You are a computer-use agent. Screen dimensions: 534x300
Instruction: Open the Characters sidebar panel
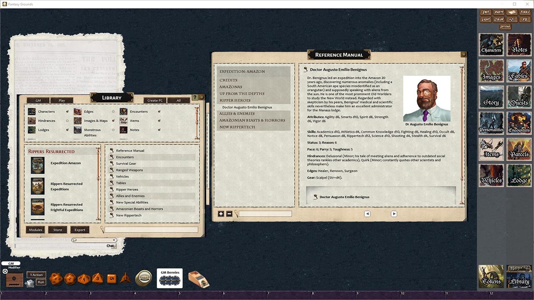coord(491,45)
